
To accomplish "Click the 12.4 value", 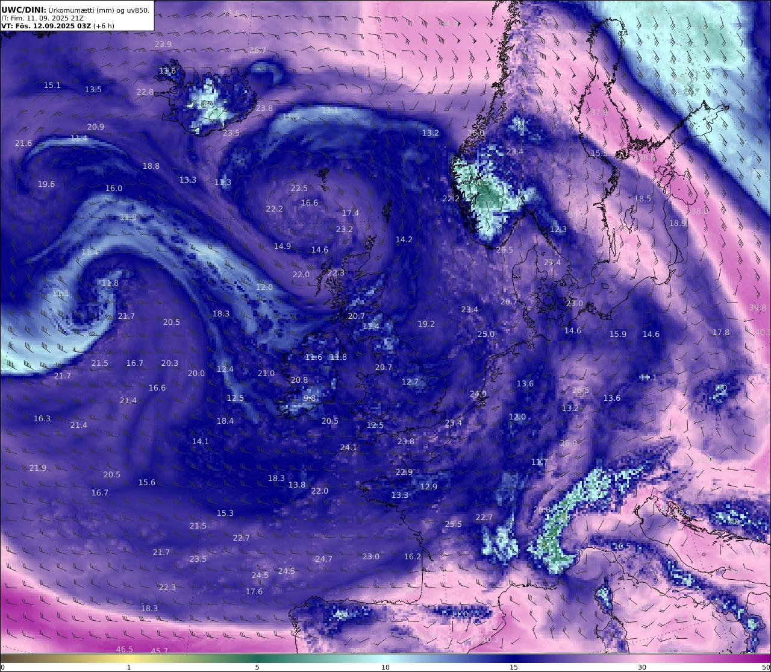I will coord(225,369).
